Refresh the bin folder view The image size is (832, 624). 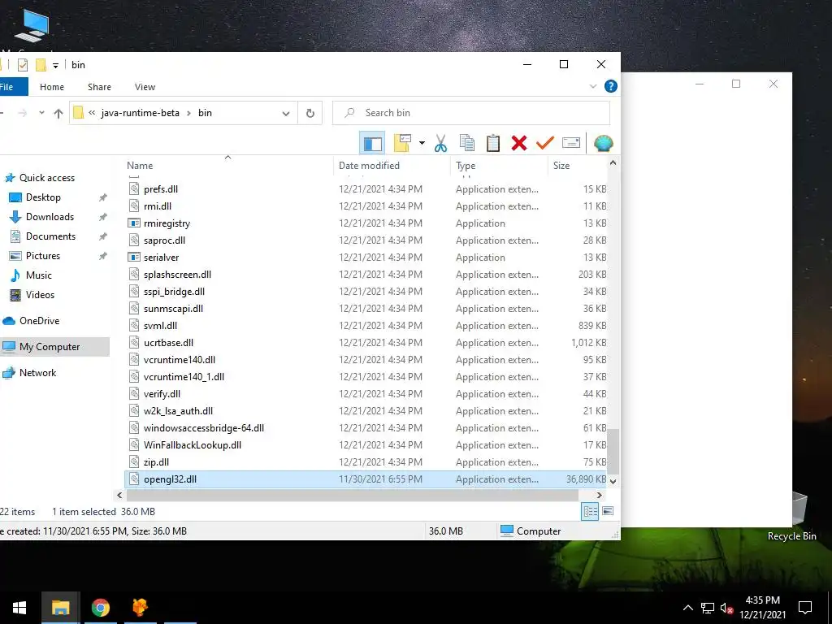[x=310, y=113]
